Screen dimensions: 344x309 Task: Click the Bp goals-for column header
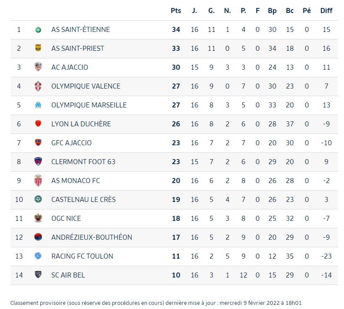click(x=272, y=11)
